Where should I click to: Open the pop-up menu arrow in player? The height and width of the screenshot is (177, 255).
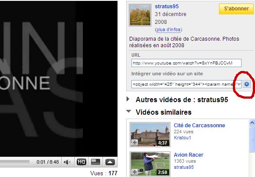pyautogui.click(x=110, y=162)
